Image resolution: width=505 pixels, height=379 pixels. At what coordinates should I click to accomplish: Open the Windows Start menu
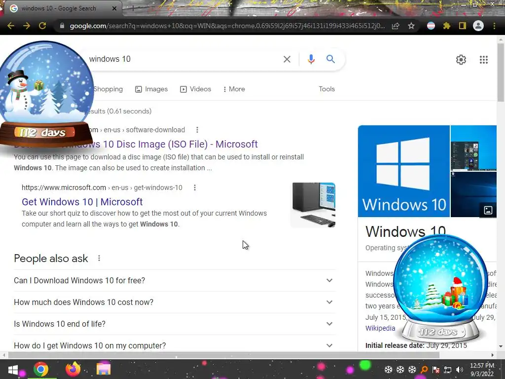13,369
